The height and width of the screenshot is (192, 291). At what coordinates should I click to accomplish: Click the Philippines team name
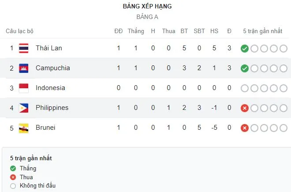(x=52, y=108)
